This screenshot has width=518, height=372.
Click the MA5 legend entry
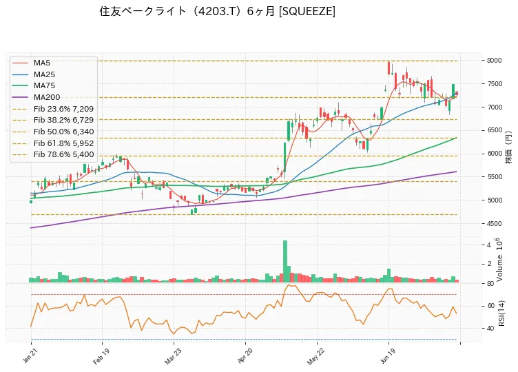(41, 63)
